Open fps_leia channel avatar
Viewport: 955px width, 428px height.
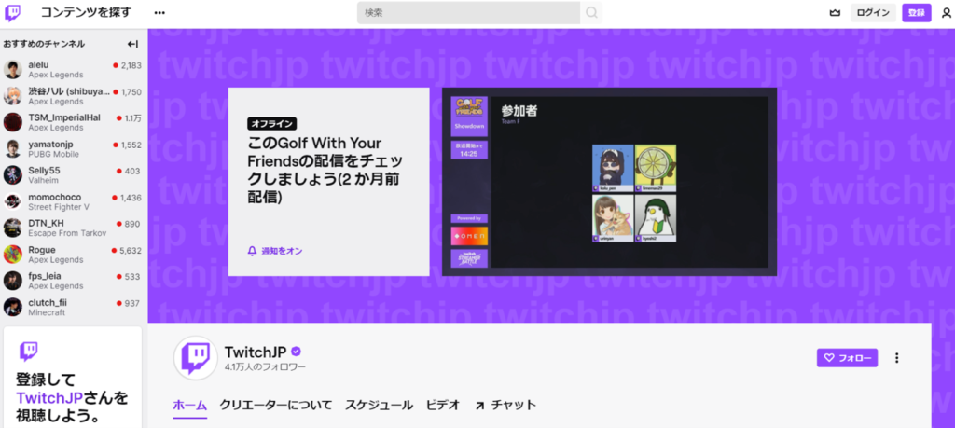pos(13,281)
